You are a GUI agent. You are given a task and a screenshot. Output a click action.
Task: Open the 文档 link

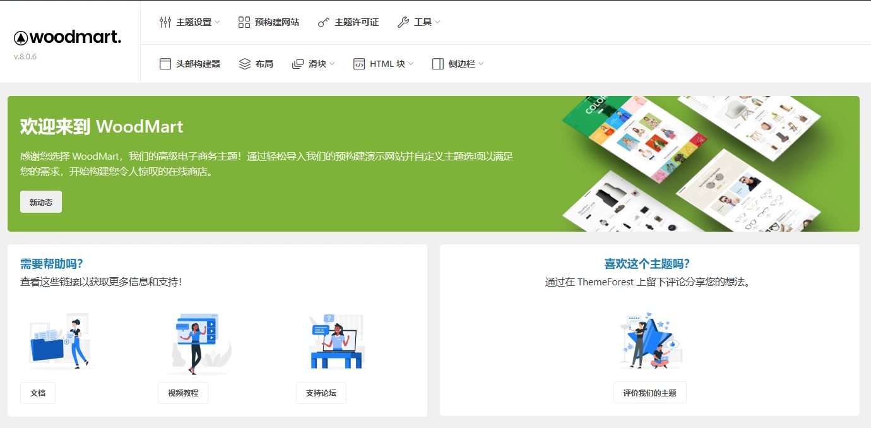37,393
